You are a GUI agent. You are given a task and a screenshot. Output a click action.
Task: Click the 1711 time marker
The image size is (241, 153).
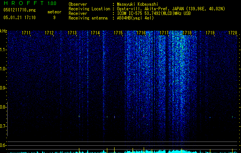[x=26, y=33]
